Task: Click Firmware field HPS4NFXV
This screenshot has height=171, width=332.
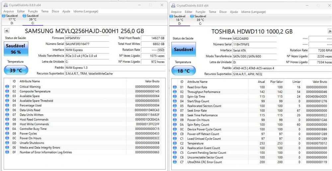Action: (87, 38)
